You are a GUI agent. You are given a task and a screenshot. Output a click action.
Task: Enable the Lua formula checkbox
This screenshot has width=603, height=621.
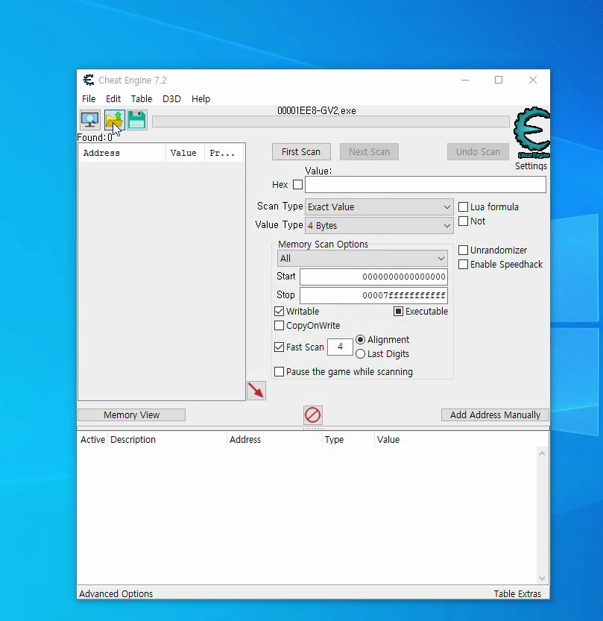tap(463, 207)
